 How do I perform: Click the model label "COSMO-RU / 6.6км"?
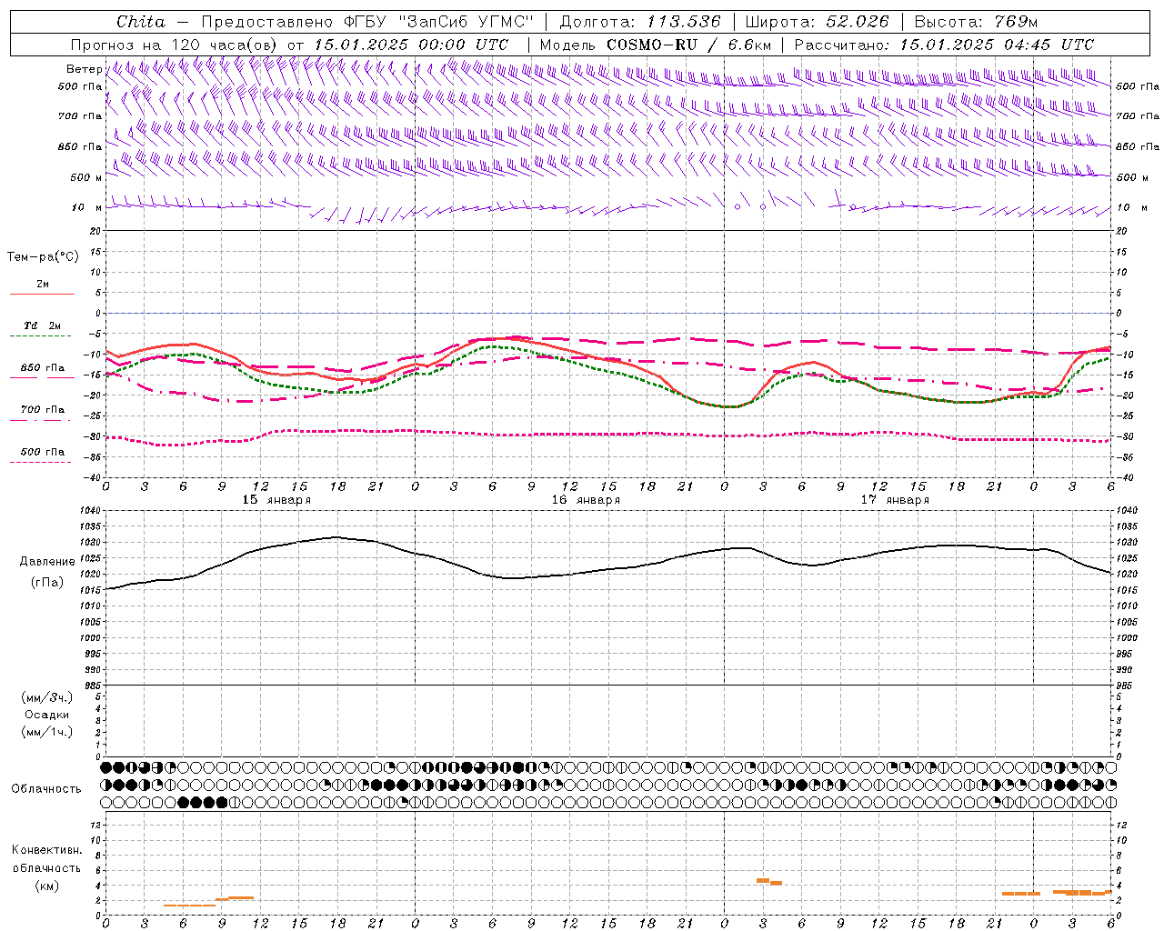tap(688, 45)
